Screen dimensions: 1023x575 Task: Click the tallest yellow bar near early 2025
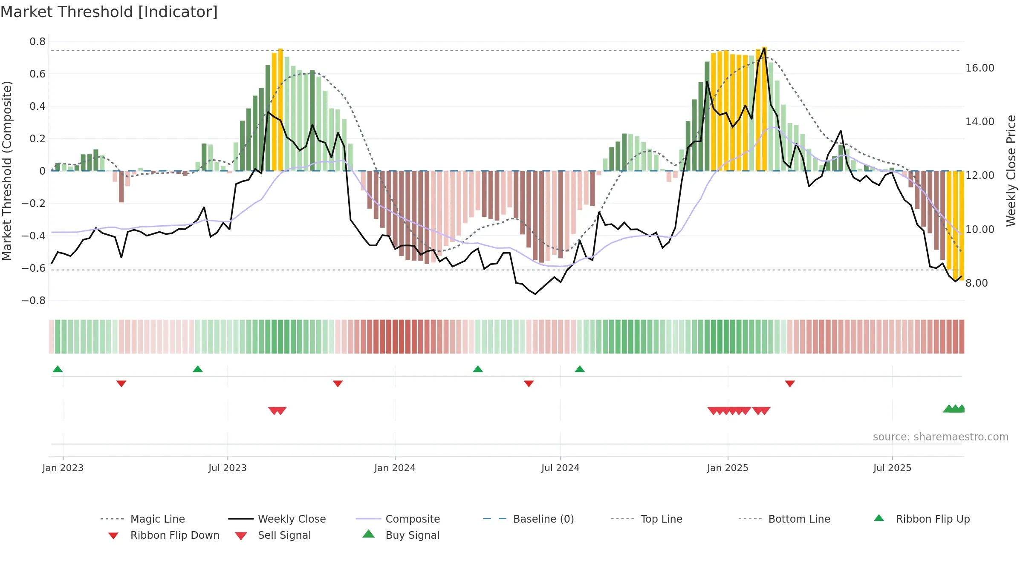tap(765, 109)
